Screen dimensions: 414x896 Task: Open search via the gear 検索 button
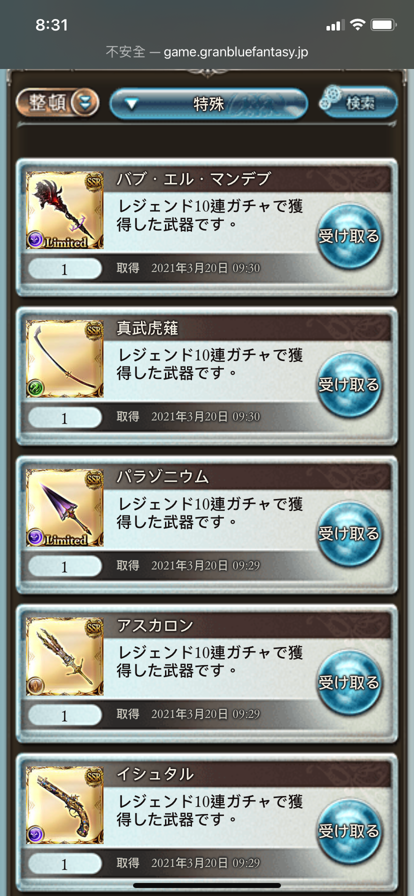coord(358,102)
